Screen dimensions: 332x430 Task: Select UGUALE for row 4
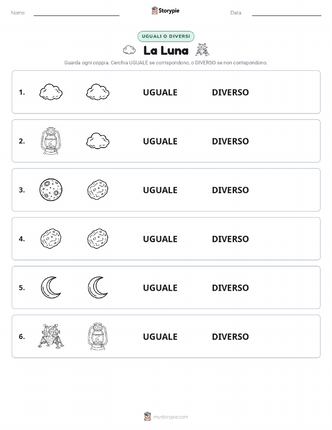coord(160,239)
